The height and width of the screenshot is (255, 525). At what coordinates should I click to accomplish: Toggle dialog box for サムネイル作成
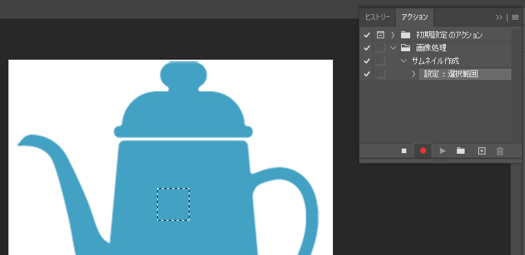click(x=380, y=61)
